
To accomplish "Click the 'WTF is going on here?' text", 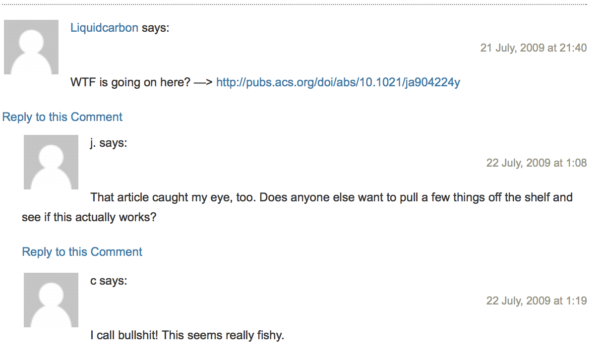I will coord(130,82).
